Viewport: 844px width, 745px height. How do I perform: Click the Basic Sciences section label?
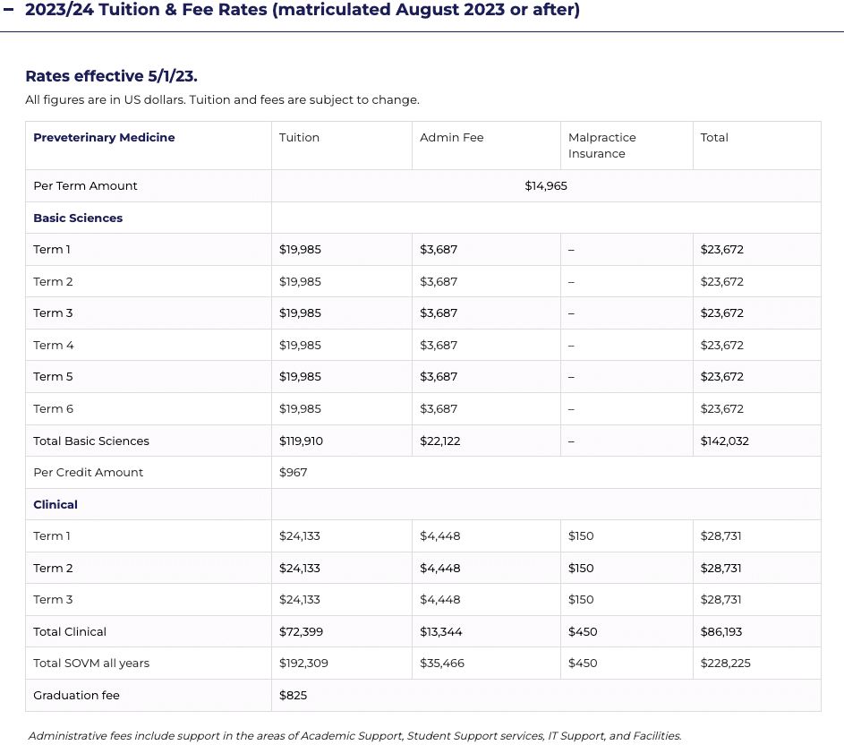[78, 218]
